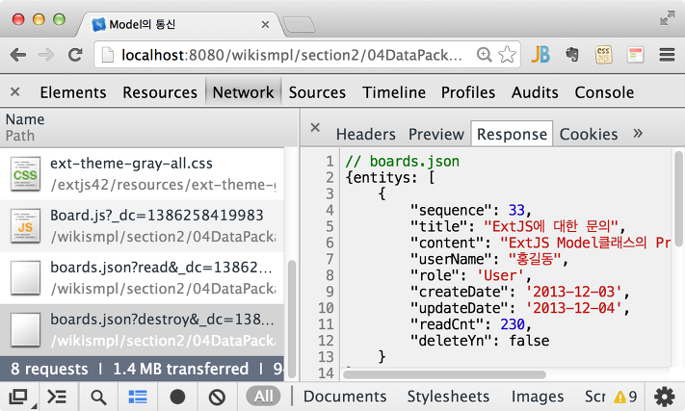Toggle the large request rows icon
Image resolution: width=685 pixels, height=411 pixels.
138,397
